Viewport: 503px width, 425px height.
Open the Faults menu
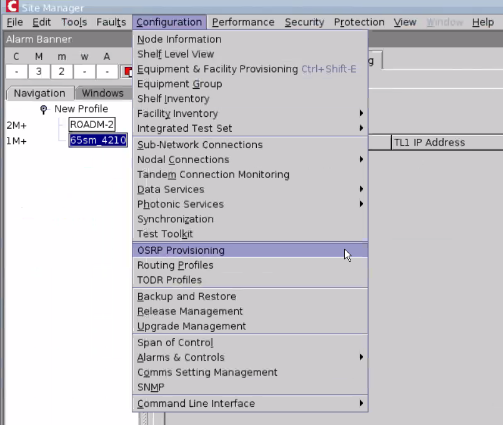click(111, 22)
